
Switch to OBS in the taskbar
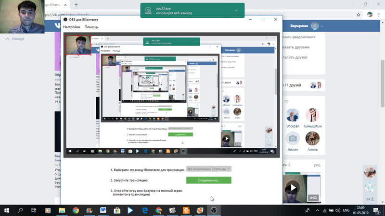pos(214,210)
